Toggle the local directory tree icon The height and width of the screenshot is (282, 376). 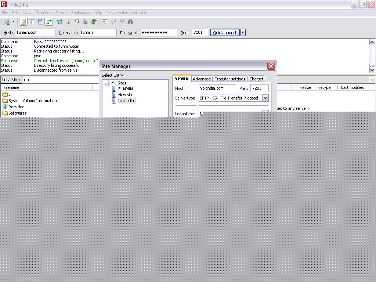click(32, 22)
